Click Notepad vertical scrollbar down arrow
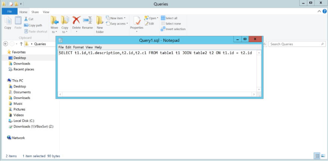The height and width of the screenshot is (161, 328). click(259, 89)
